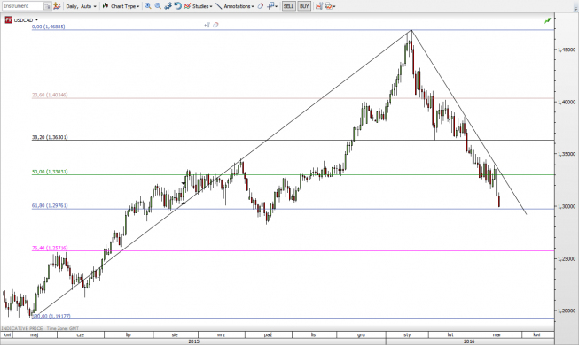The width and height of the screenshot is (579, 345).
Task: Open the instrument list picker icon
Action: point(48,6)
